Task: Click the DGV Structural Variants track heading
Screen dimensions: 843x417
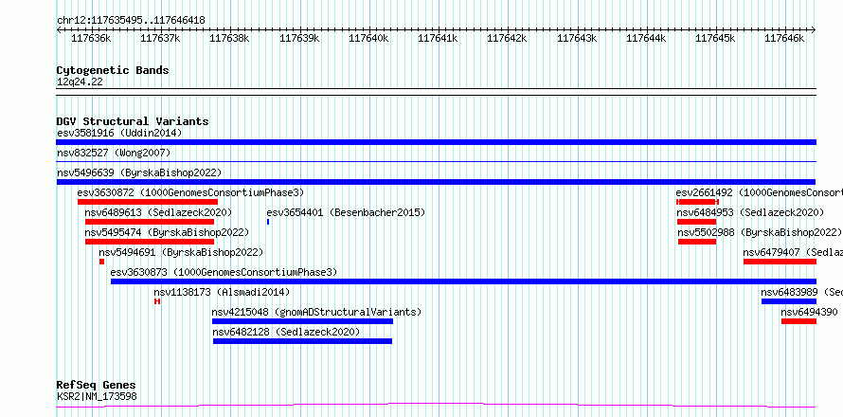Action: [x=133, y=121]
